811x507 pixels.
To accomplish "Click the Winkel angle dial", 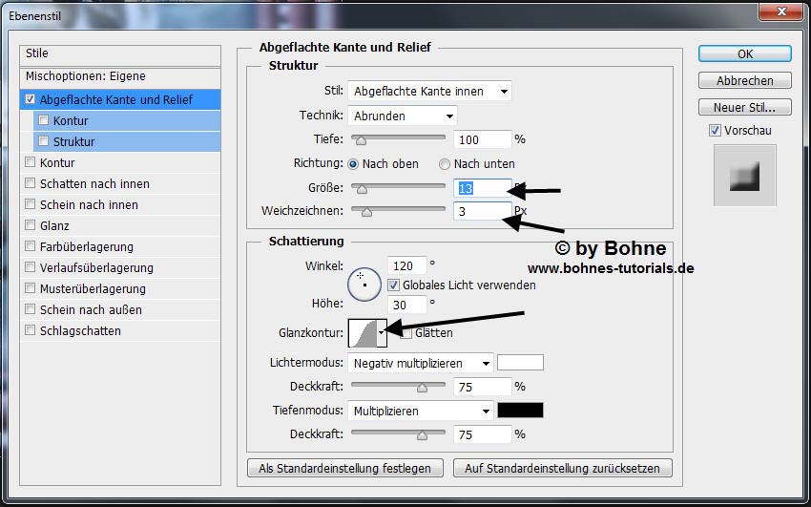I will [364, 284].
